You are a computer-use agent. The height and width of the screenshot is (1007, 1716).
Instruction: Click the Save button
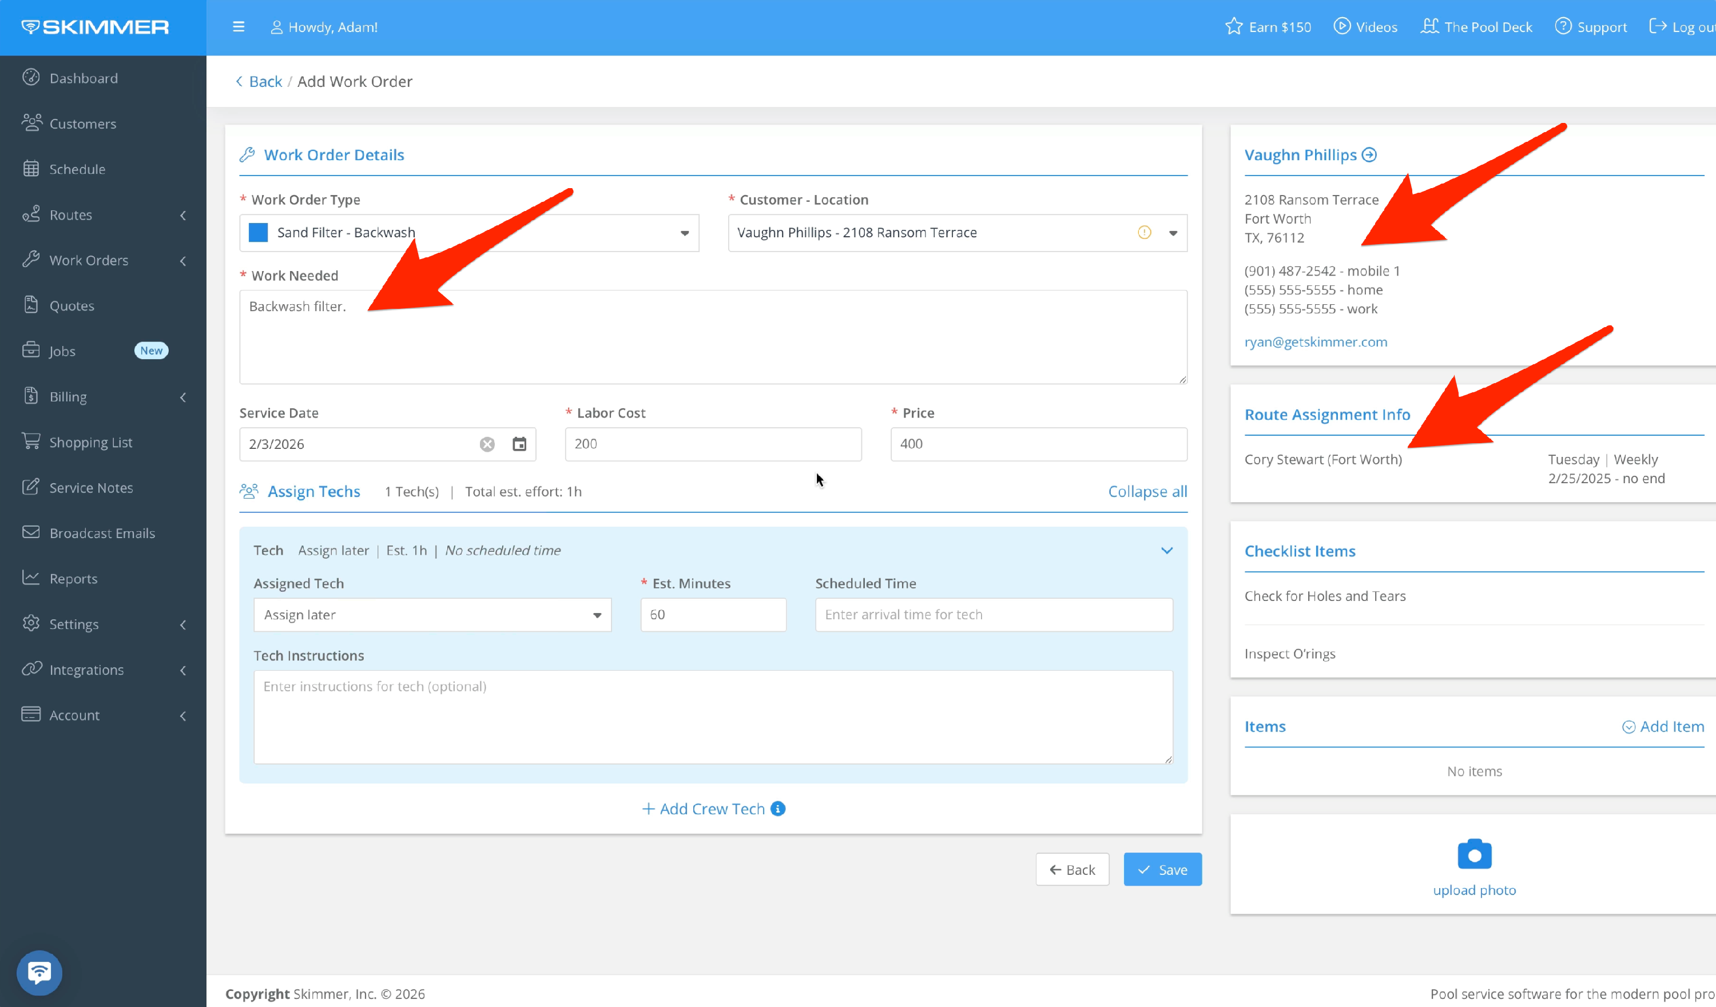[1162, 869]
